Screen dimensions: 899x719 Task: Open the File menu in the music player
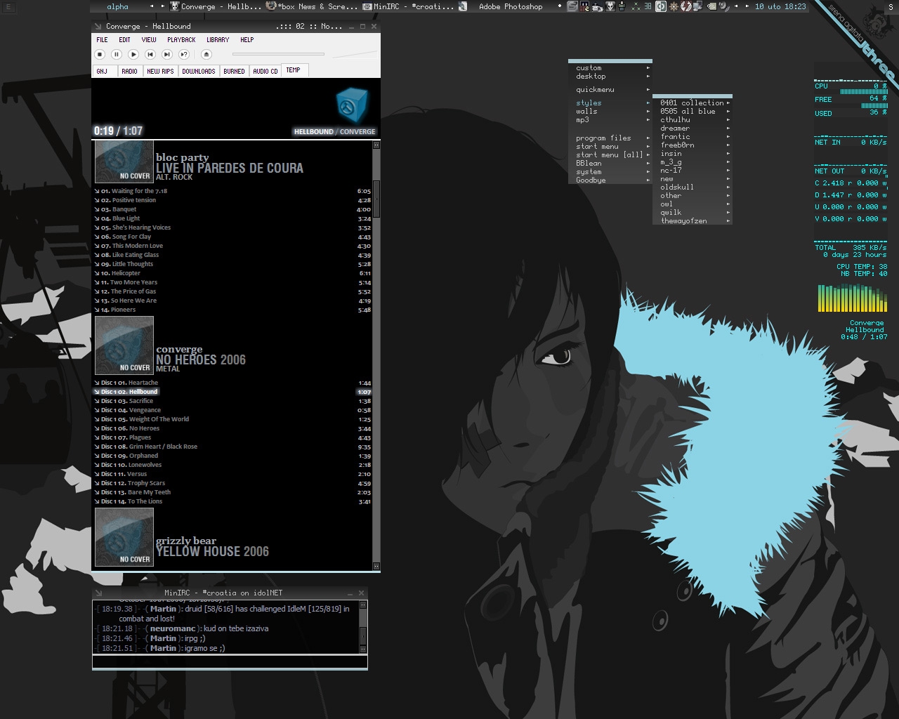[x=103, y=40]
